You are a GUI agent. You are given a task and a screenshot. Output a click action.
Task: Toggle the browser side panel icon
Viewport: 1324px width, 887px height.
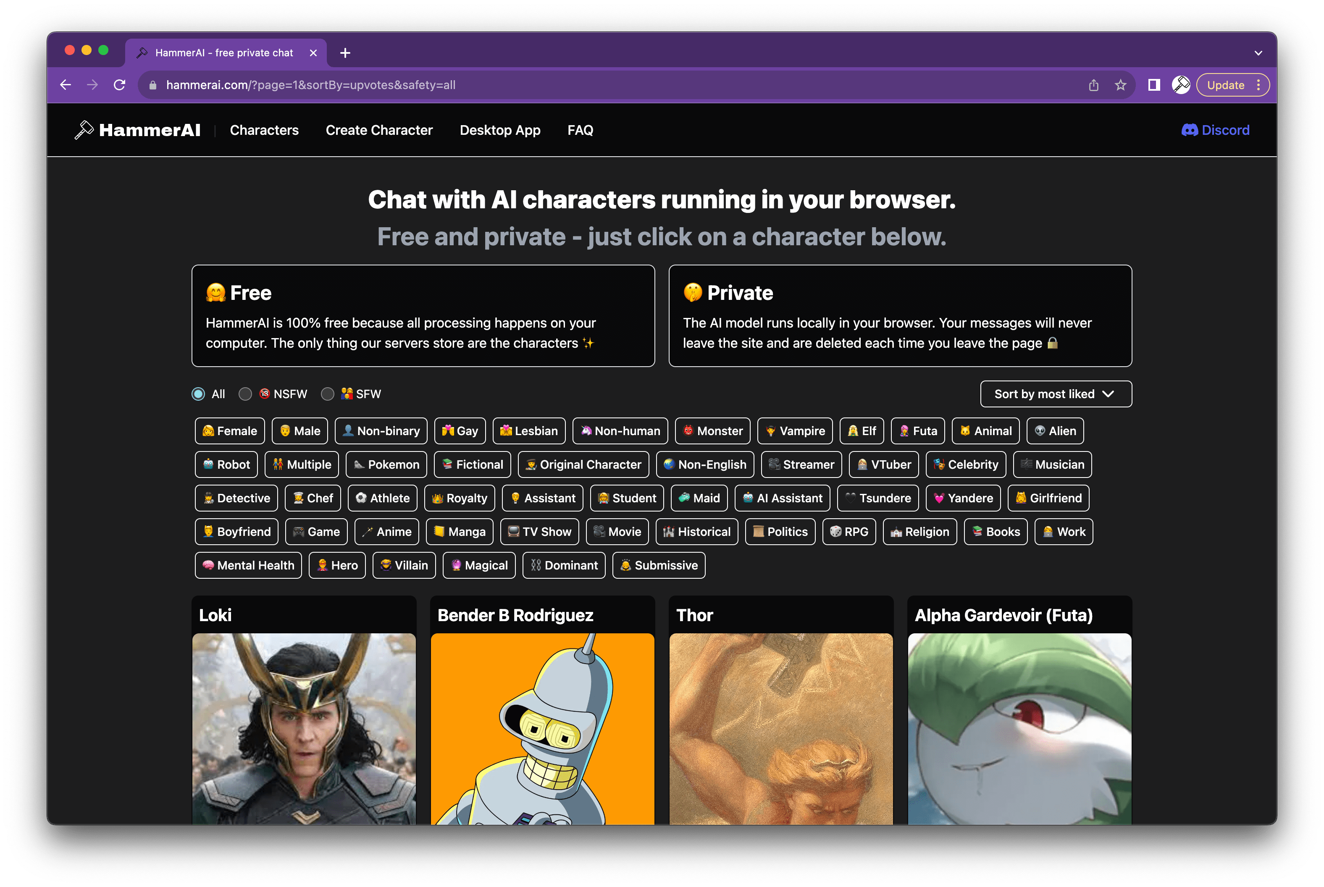click(x=1154, y=85)
